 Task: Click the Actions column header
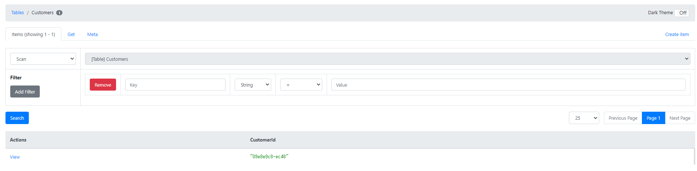pyautogui.click(x=18, y=140)
